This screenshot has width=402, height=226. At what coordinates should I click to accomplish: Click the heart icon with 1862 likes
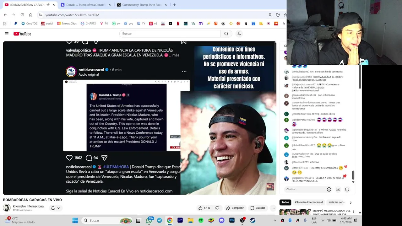tap(69, 158)
